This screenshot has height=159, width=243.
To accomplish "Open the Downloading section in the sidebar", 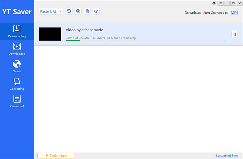I will point(17,32).
